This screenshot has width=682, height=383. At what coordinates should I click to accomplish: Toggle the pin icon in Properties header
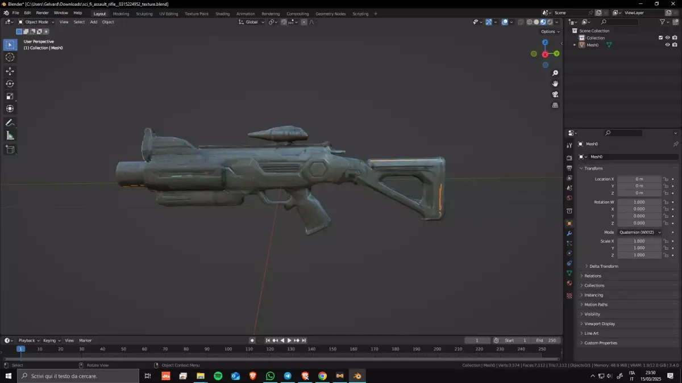pos(675,144)
